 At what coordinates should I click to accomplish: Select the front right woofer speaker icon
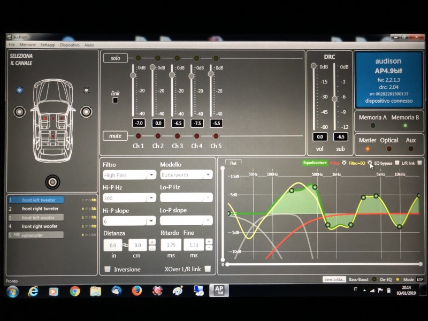[x=86, y=112]
